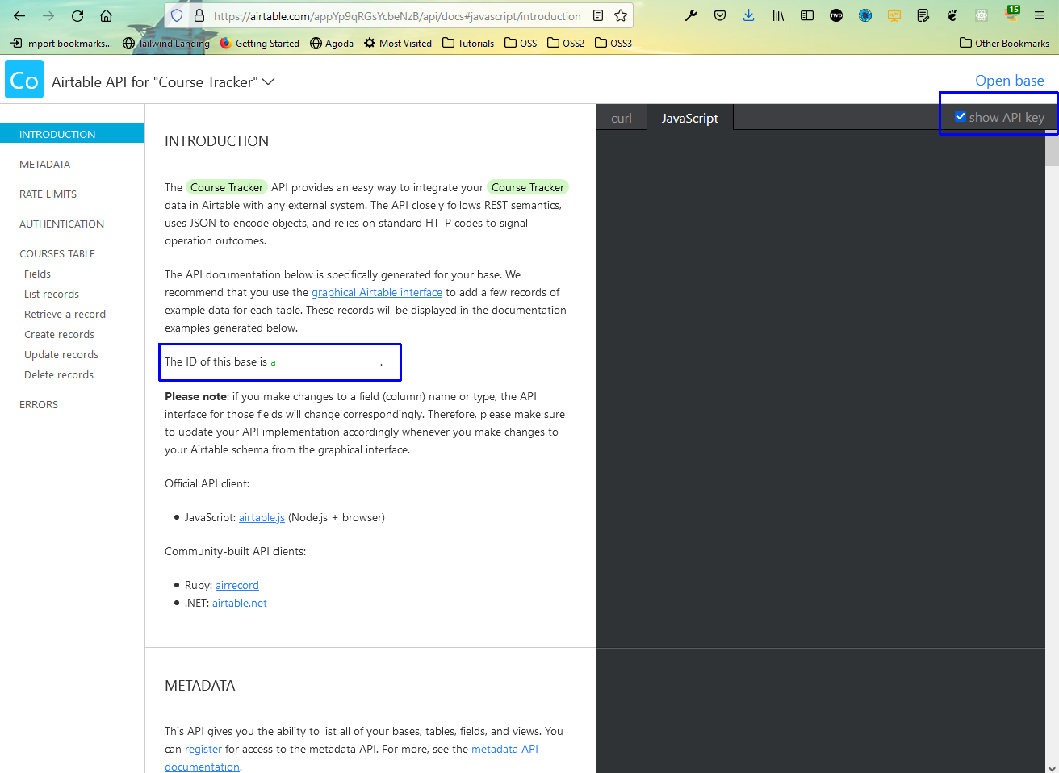This screenshot has height=773, width=1059.
Task: Click the orange presentation chart extension icon
Action: click(894, 16)
